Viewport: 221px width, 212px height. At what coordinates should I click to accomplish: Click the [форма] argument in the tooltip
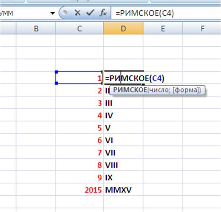186,90
